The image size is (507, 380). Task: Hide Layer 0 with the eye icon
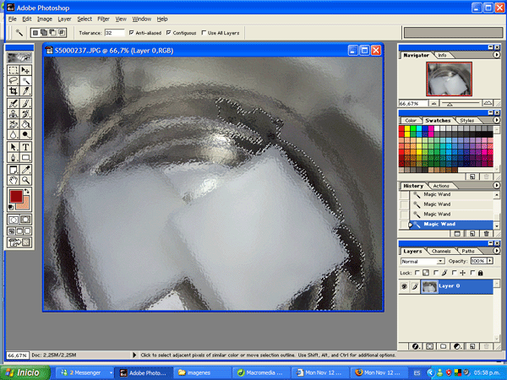pos(404,286)
